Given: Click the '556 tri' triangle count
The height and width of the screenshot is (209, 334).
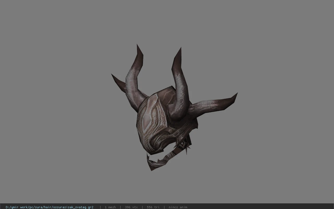Looking at the screenshot, I should (x=153, y=207).
